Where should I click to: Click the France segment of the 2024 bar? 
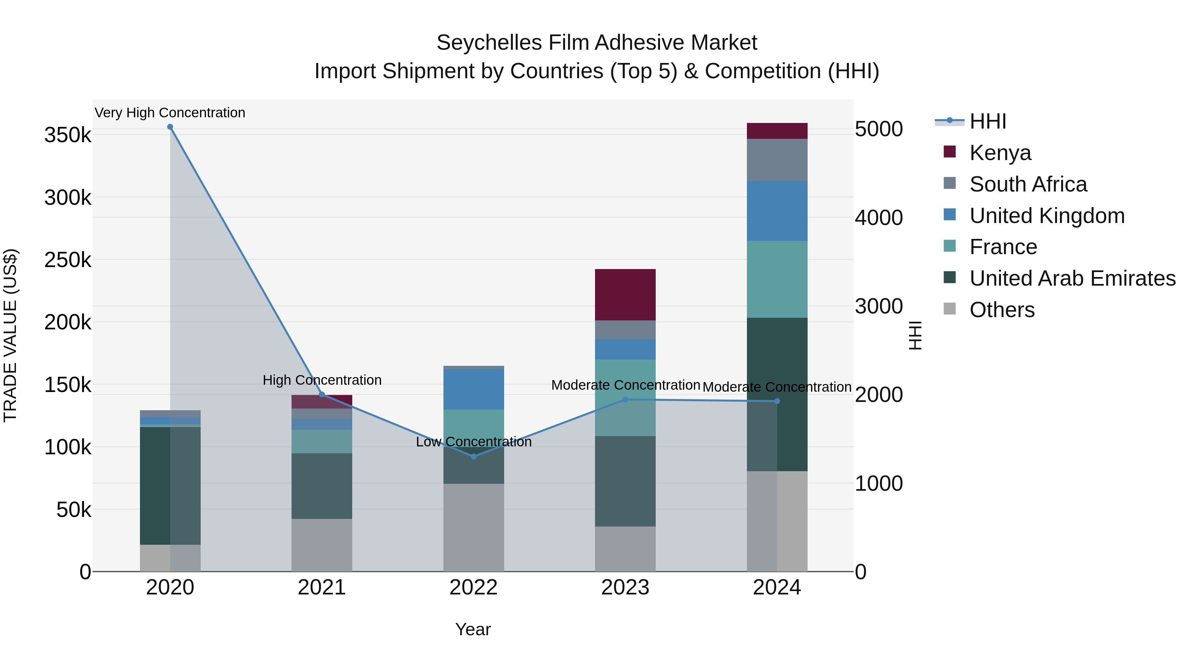pos(777,279)
